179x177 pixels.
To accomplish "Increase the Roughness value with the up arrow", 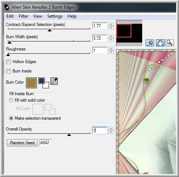I will pyautogui.click(x=111, y=49).
